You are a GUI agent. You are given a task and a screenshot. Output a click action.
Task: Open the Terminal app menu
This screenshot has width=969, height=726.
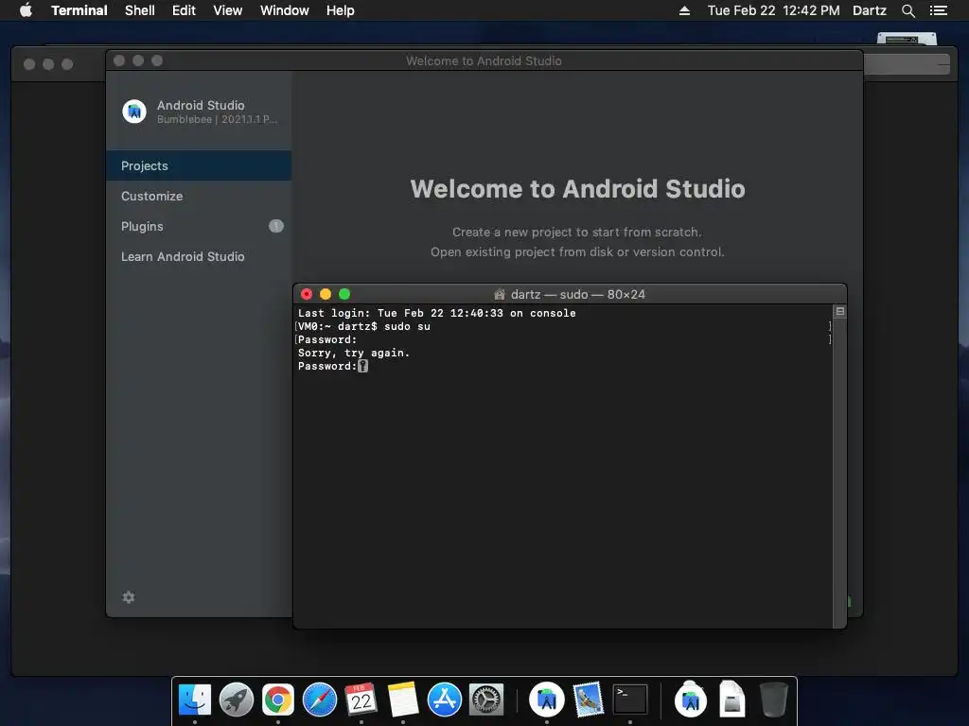pyautogui.click(x=79, y=10)
